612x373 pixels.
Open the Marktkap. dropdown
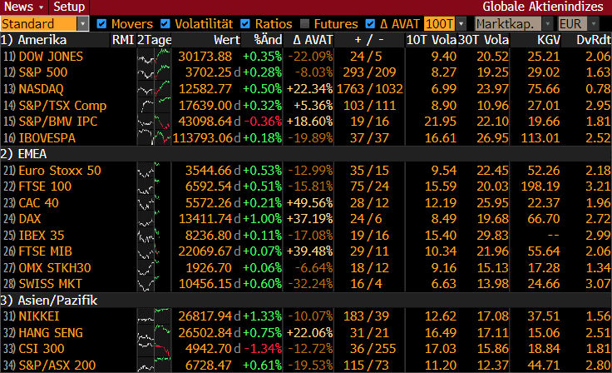(515, 24)
